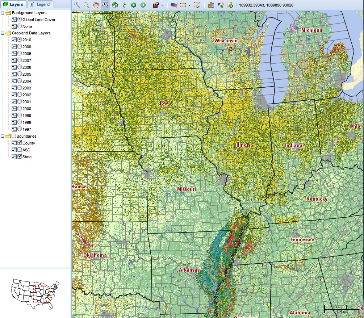The width and height of the screenshot is (364, 318).
Task: Click the US flag select region icon
Action: 174,5
